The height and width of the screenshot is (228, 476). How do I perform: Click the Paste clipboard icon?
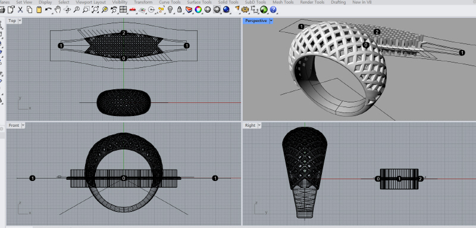click(39, 10)
